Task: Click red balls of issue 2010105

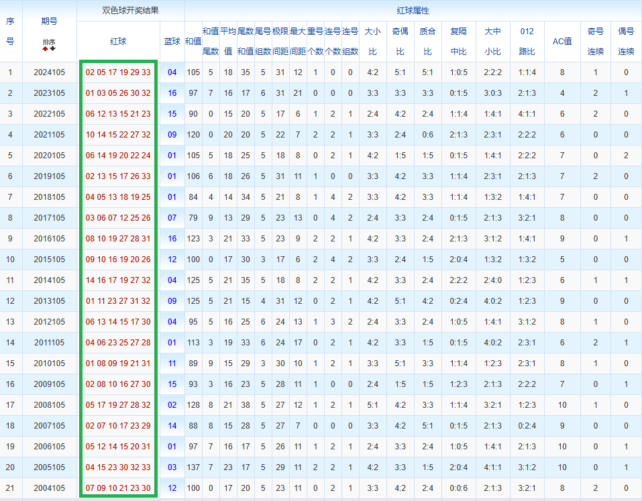Action: (x=118, y=364)
